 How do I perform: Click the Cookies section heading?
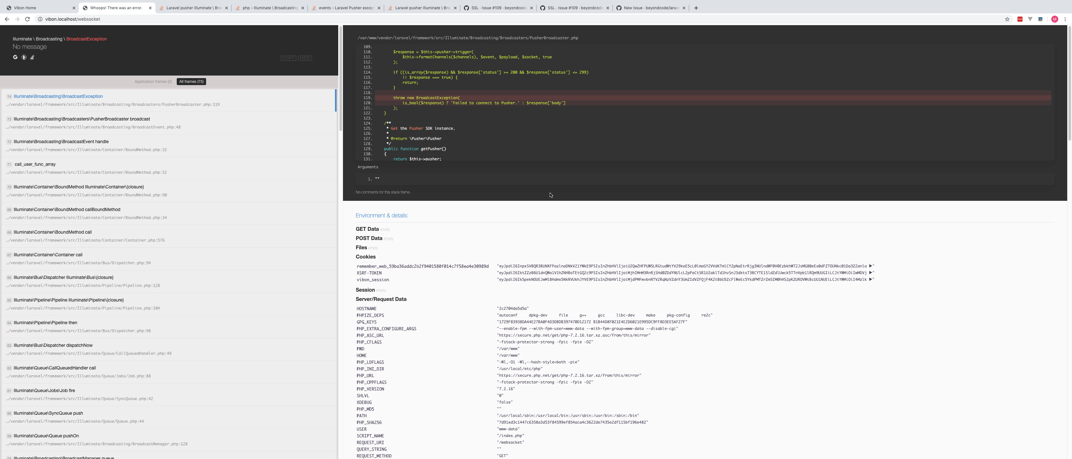click(x=365, y=257)
